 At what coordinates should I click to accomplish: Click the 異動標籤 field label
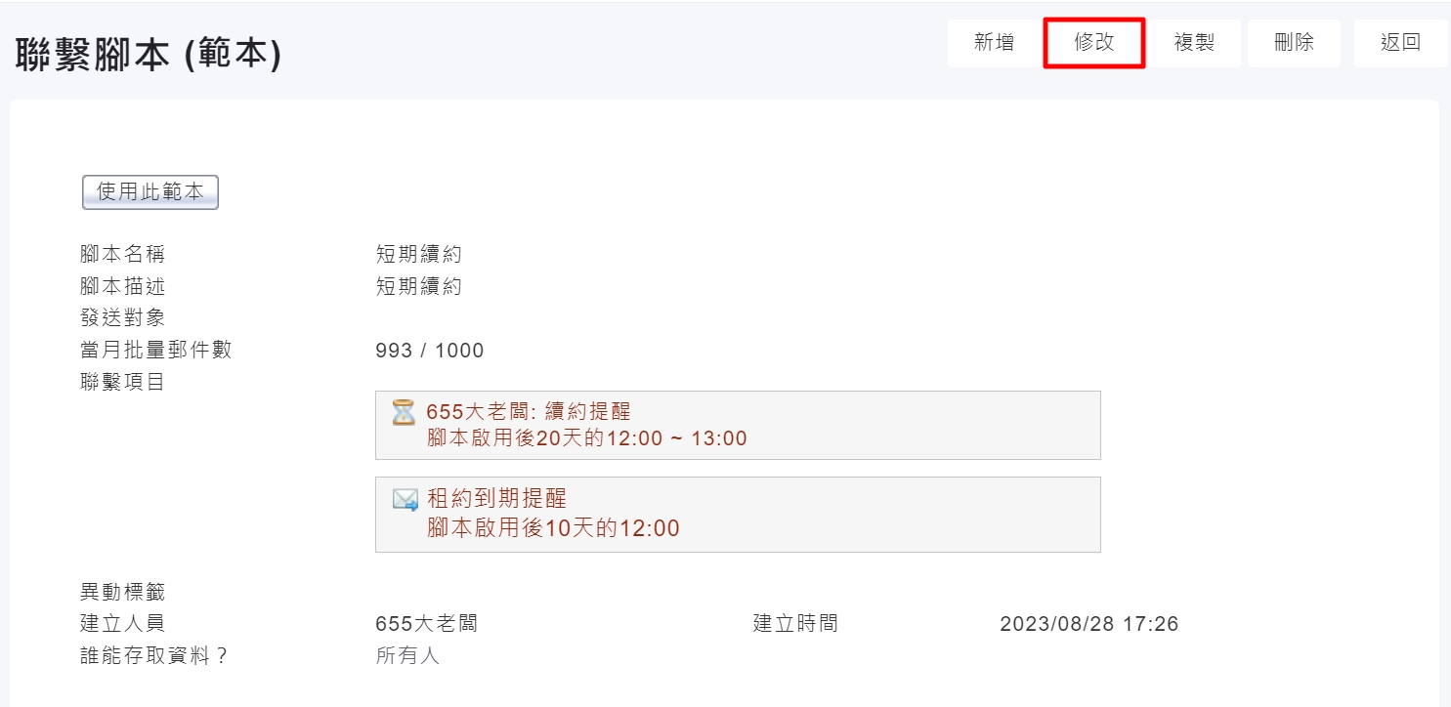(x=123, y=592)
